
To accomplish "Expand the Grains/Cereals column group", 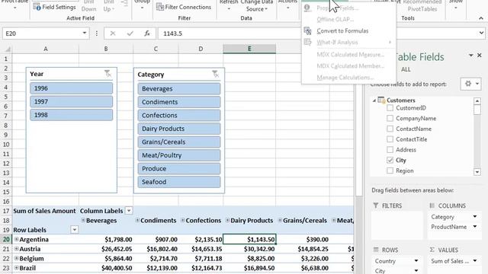I will 280,220.
